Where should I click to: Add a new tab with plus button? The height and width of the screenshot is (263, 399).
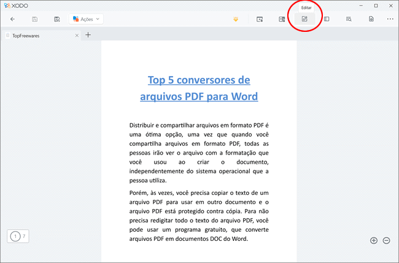coord(88,35)
